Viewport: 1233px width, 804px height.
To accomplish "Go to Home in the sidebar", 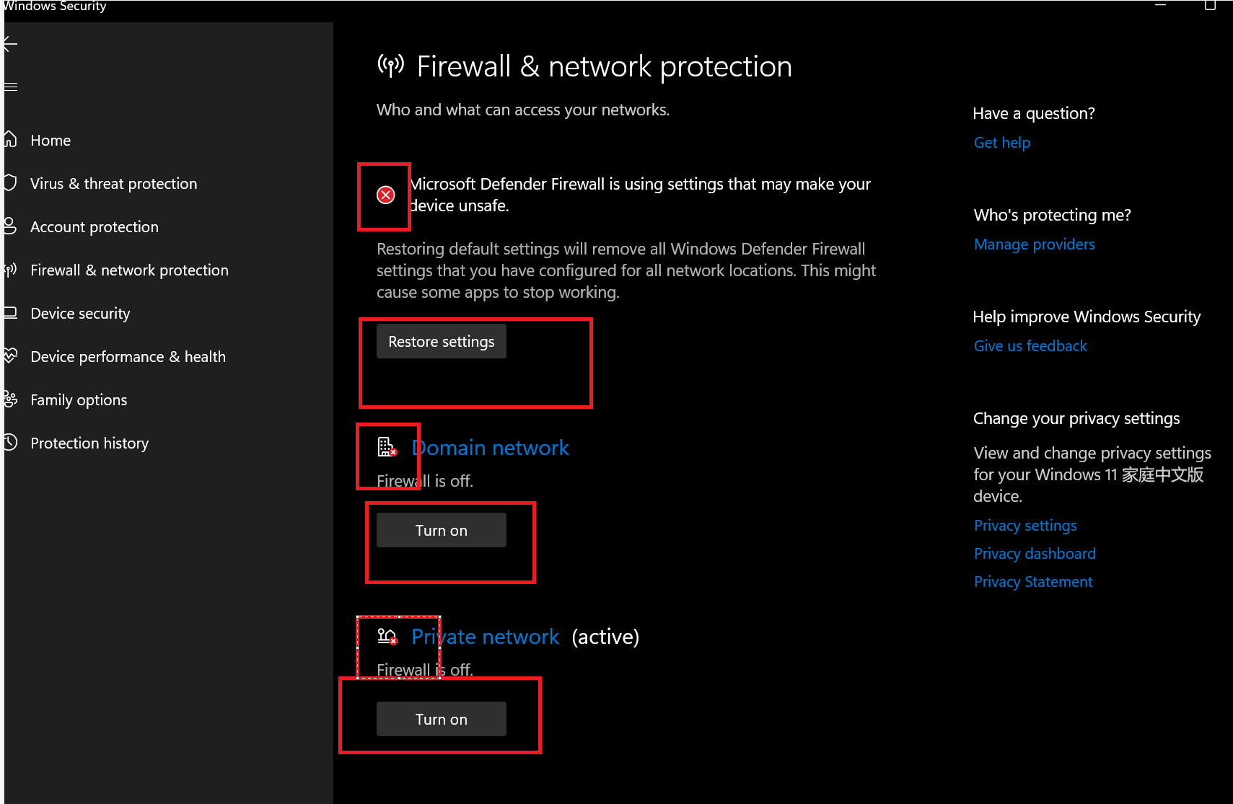I will (x=51, y=141).
